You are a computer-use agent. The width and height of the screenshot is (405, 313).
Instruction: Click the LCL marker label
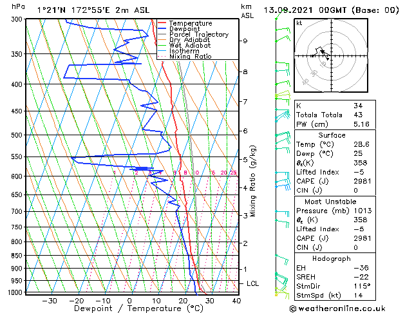[x=252, y=283]
